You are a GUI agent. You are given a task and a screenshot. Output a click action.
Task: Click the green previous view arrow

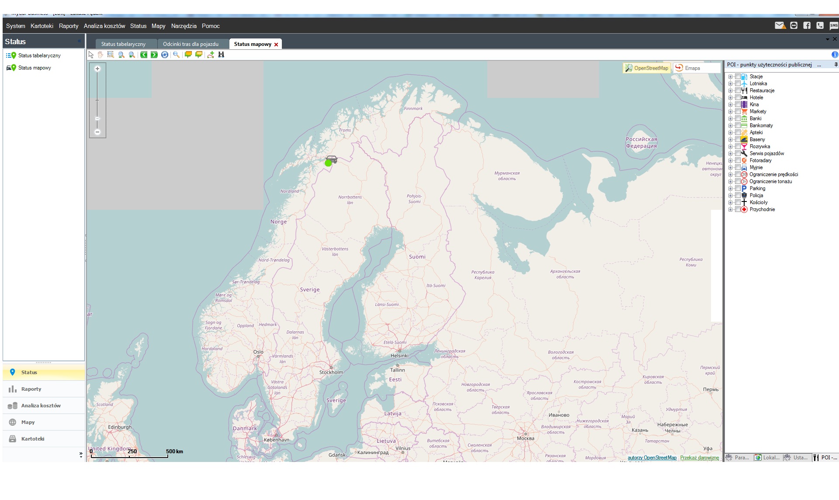click(144, 55)
